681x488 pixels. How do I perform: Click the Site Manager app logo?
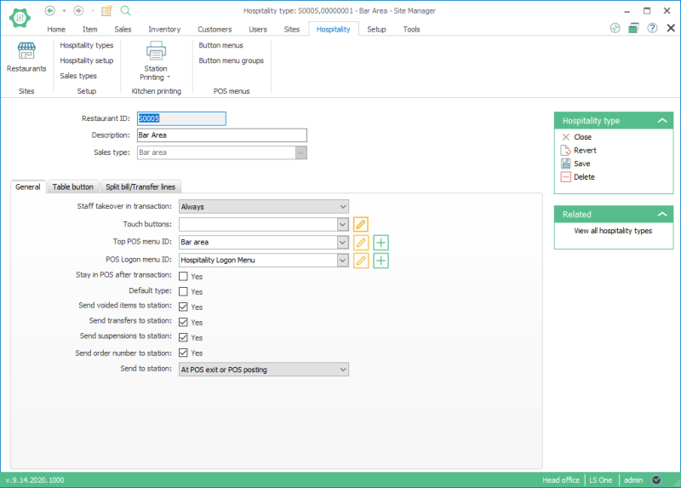pos(20,18)
